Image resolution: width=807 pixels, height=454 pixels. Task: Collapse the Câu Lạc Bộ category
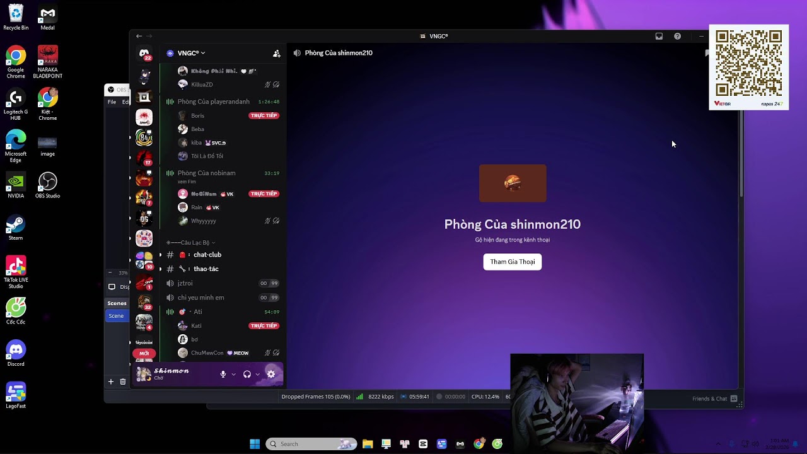click(x=191, y=243)
